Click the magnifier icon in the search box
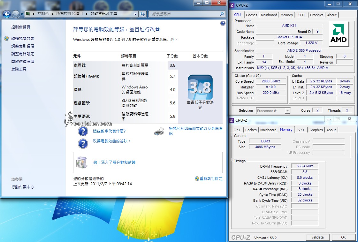Image resolution: width=358 pixels, height=242 pixels. 221,14
